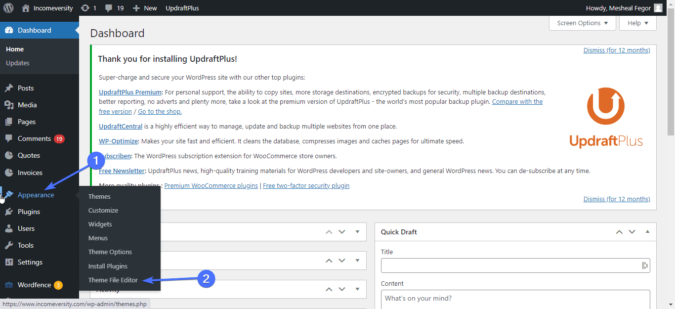Image resolution: width=675 pixels, height=309 pixels.
Task: Open the Compare with the free version link
Action: tap(320, 106)
